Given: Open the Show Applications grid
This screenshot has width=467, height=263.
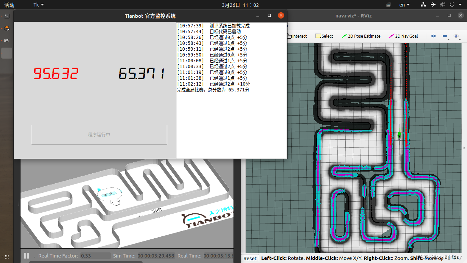Looking at the screenshot, I should [7, 257].
